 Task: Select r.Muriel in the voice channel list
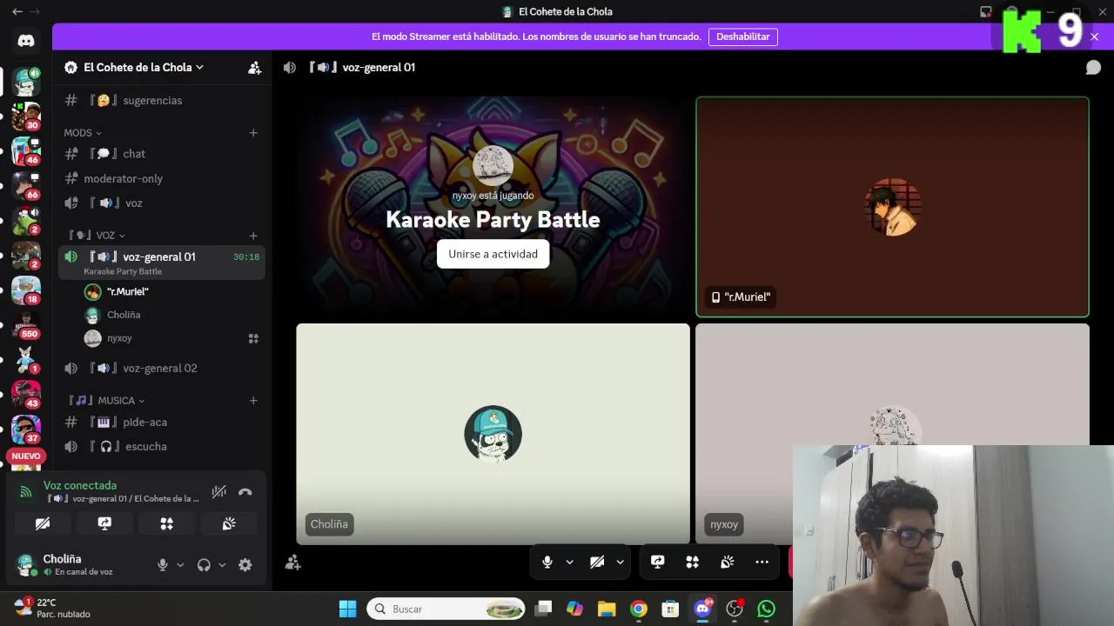coord(128,292)
